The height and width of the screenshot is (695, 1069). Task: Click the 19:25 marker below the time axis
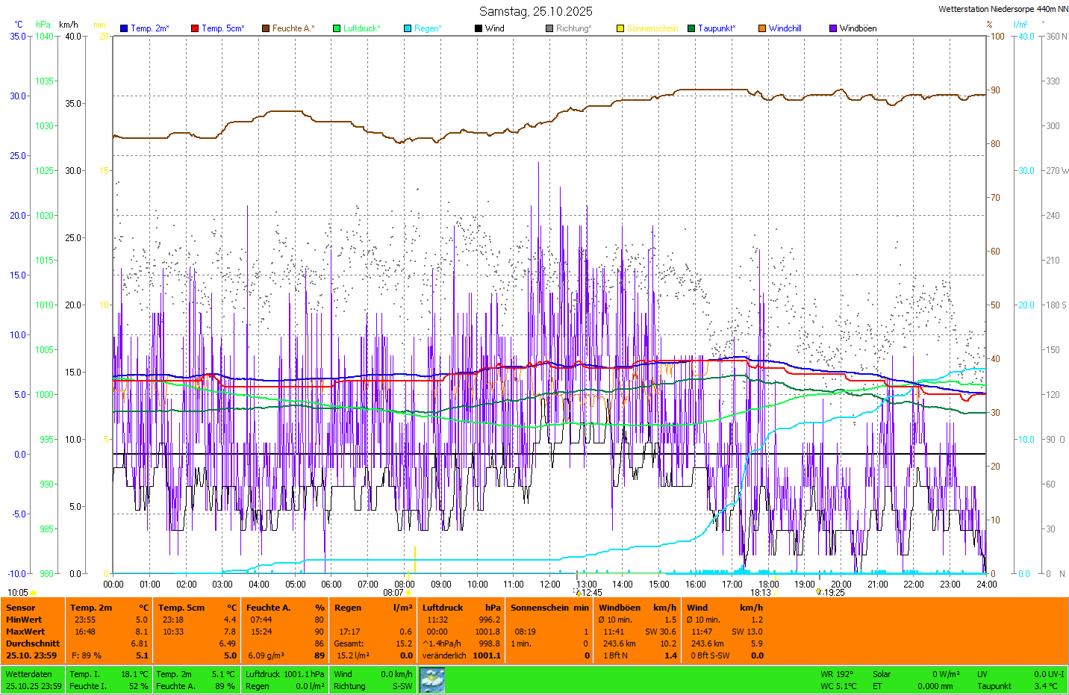click(x=831, y=593)
